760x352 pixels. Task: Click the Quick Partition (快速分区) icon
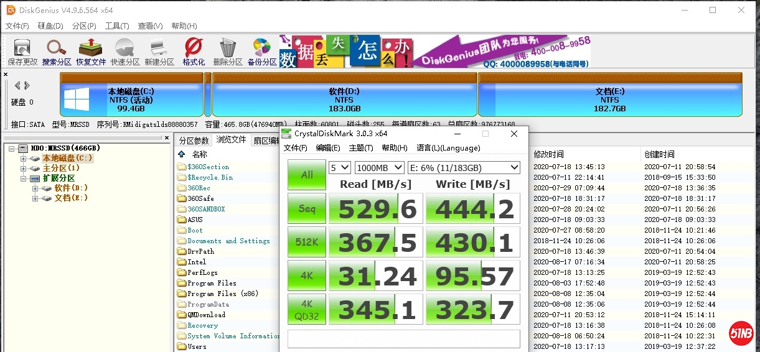click(x=125, y=51)
